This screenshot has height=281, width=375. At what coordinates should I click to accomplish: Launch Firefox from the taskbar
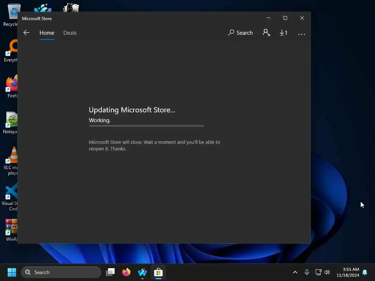[126, 272]
